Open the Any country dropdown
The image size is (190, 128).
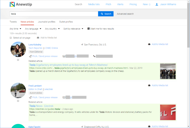[52, 29]
